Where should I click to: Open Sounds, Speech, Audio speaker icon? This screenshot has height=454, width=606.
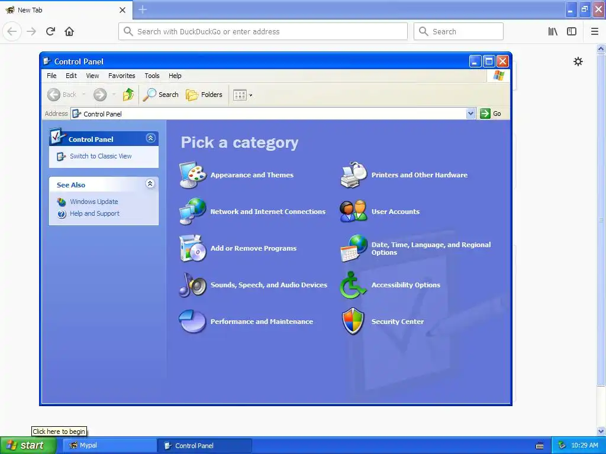(x=193, y=285)
